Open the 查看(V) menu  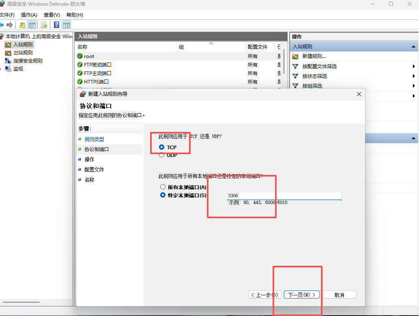(x=52, y=15)
